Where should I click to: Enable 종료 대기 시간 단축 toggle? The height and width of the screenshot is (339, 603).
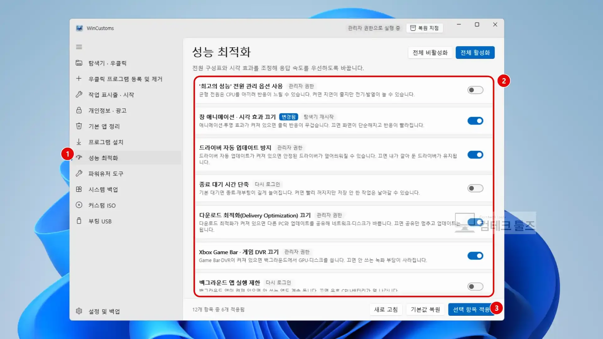pos(475,188)
